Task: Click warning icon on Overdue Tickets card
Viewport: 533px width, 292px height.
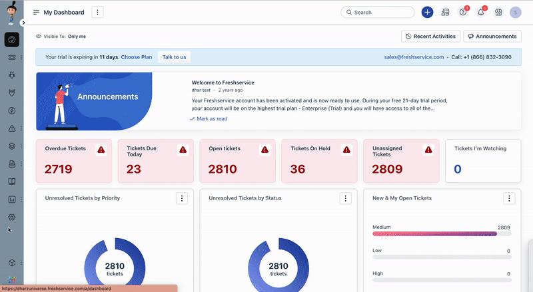Action: tap(101, 150)
